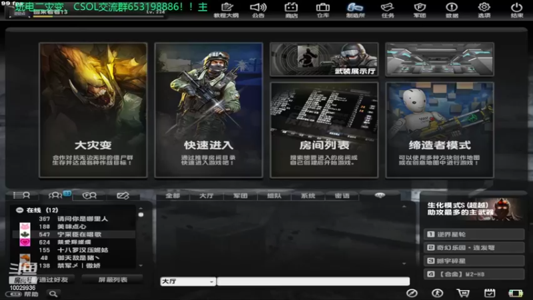533x300 pixels.
Task: Click the running figure icon in bottom bar
Action: coord(437,293)
